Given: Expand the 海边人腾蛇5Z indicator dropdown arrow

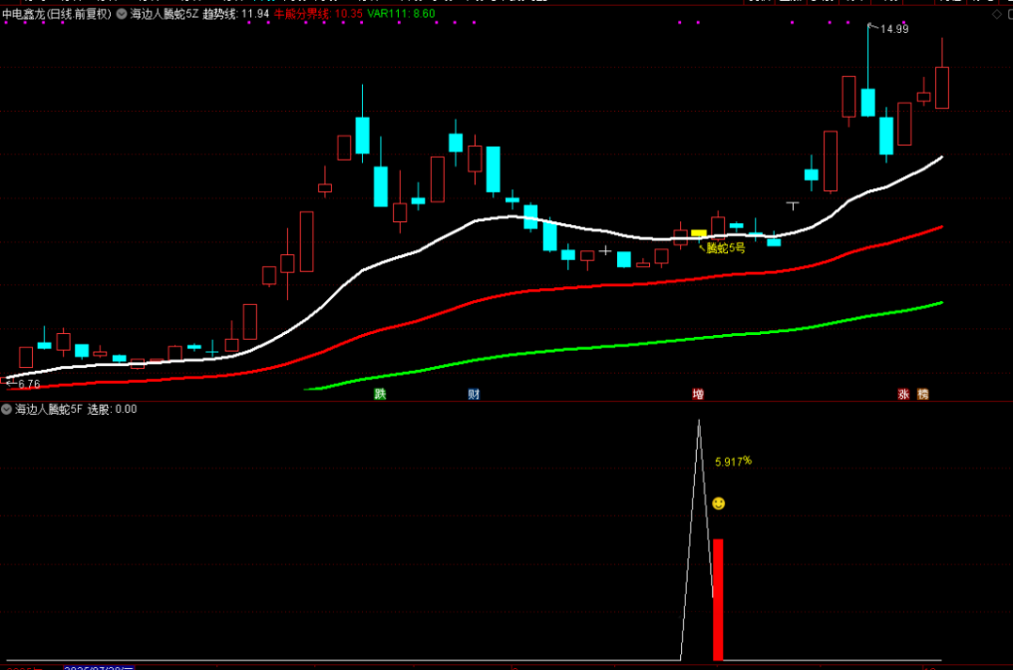Looking at the screenshot, I should tap(122, 16).
